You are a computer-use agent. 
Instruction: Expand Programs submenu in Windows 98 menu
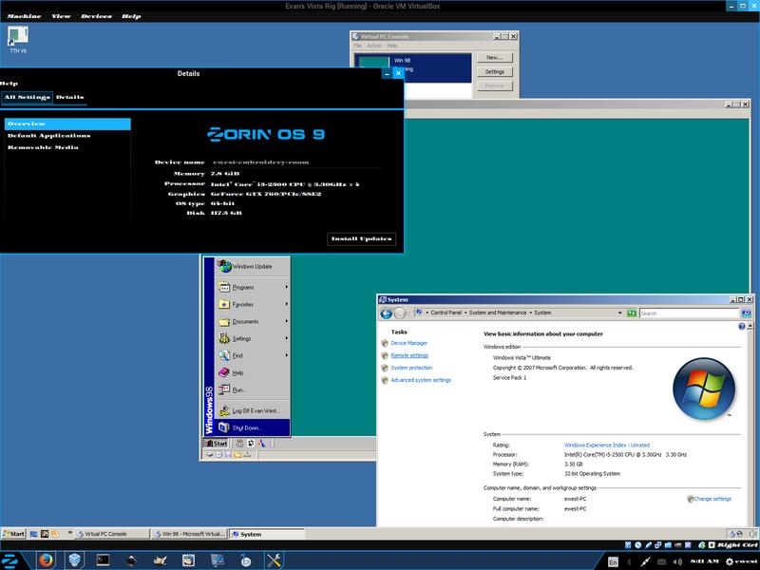click(x=253, y=288)
